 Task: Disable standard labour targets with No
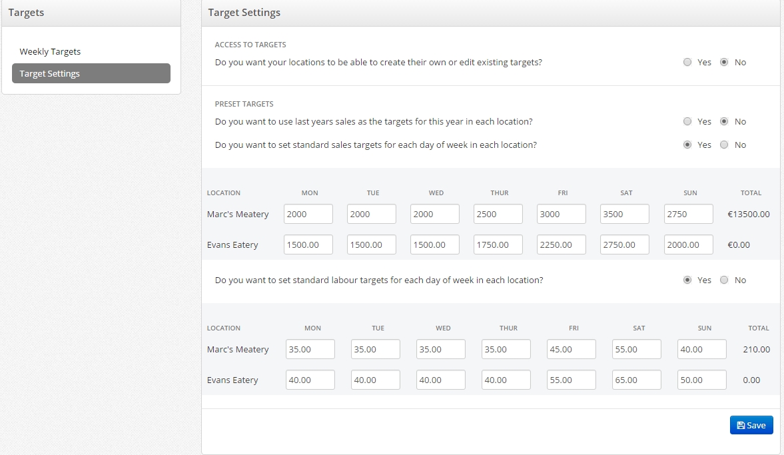click(724, 280)
